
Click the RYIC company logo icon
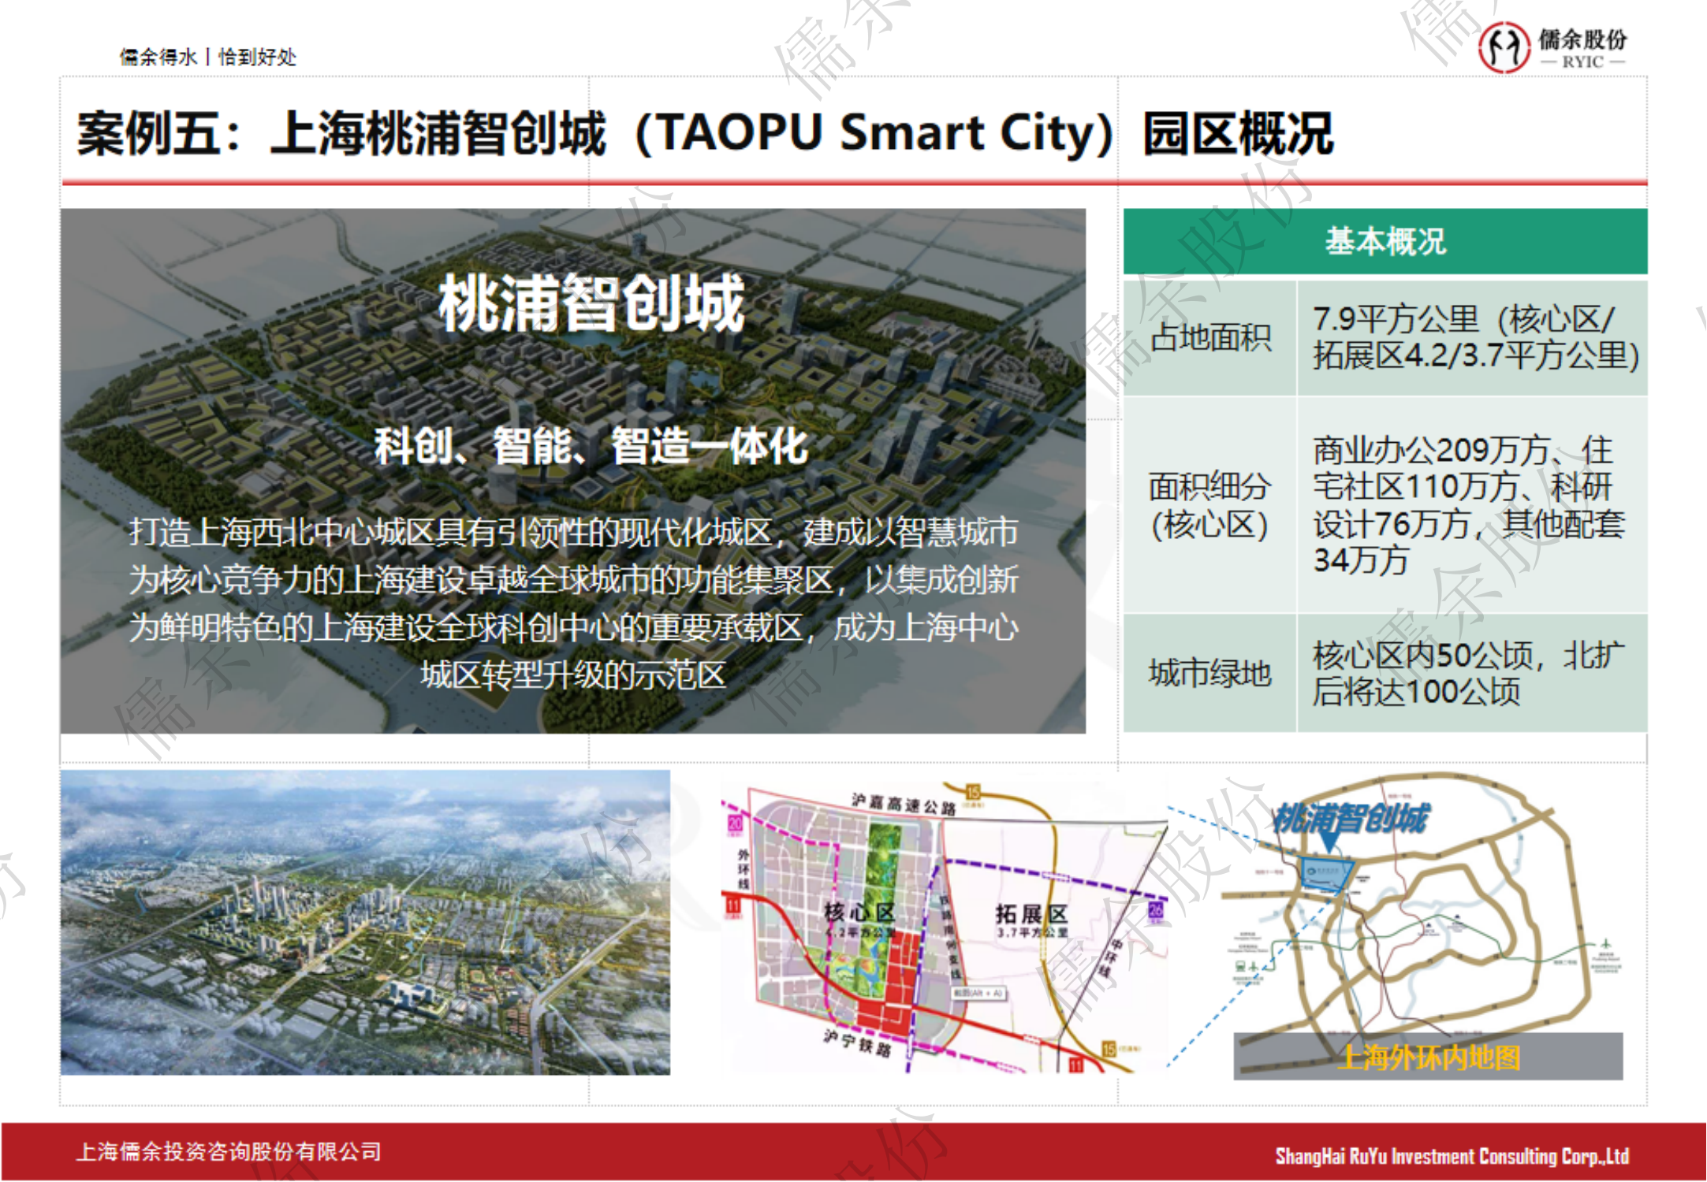(1504, 47)
